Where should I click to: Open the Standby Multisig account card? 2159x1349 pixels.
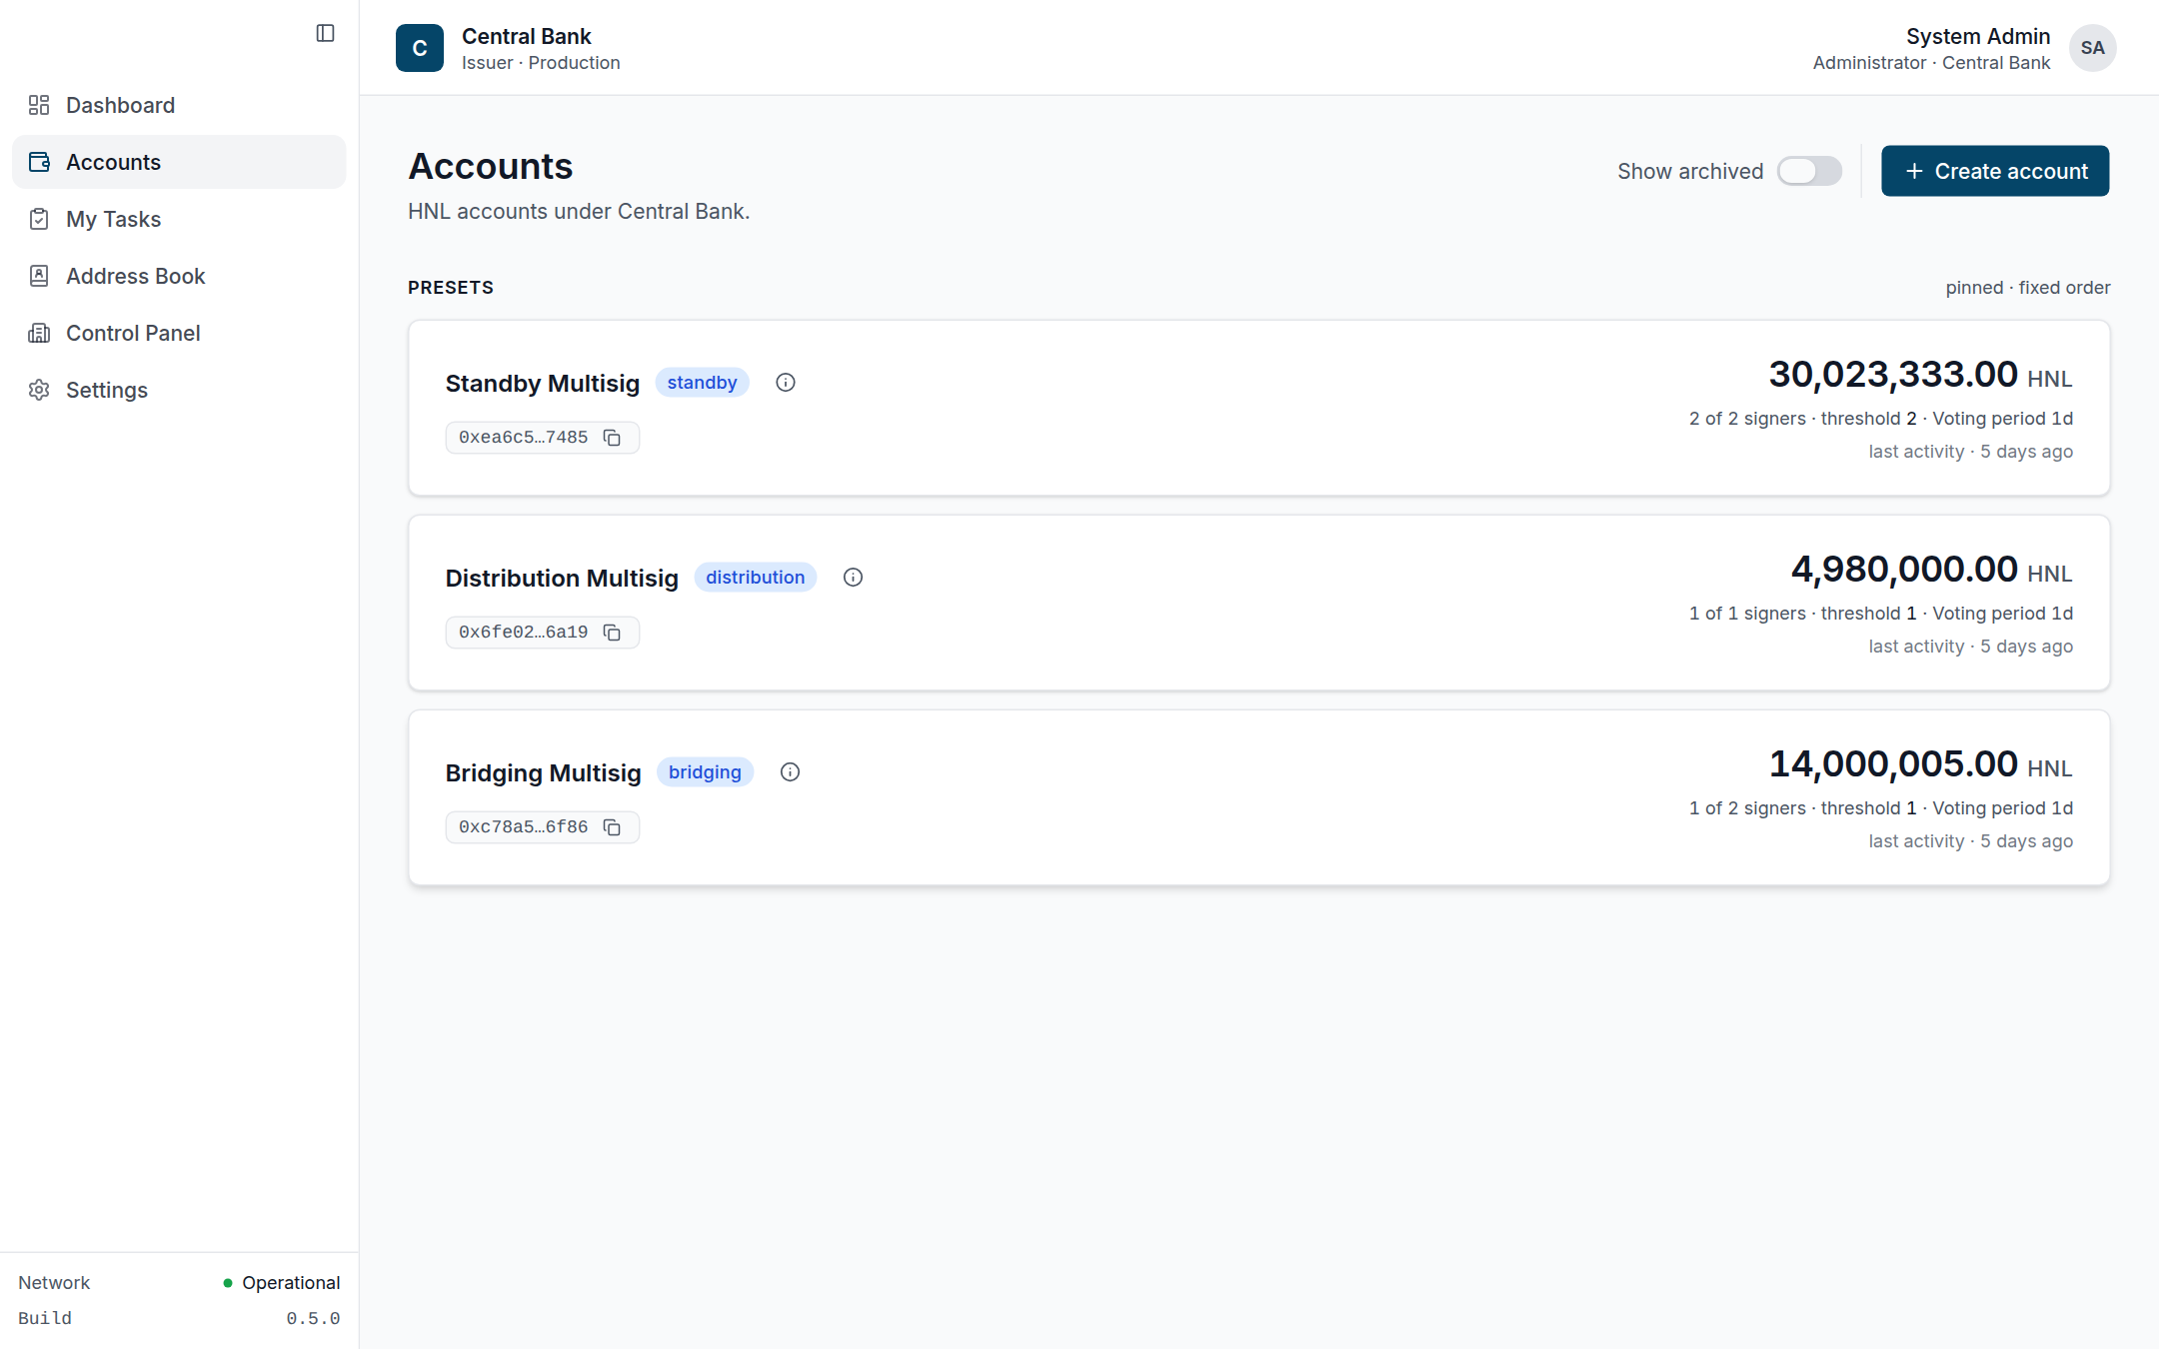point(1258,408)
